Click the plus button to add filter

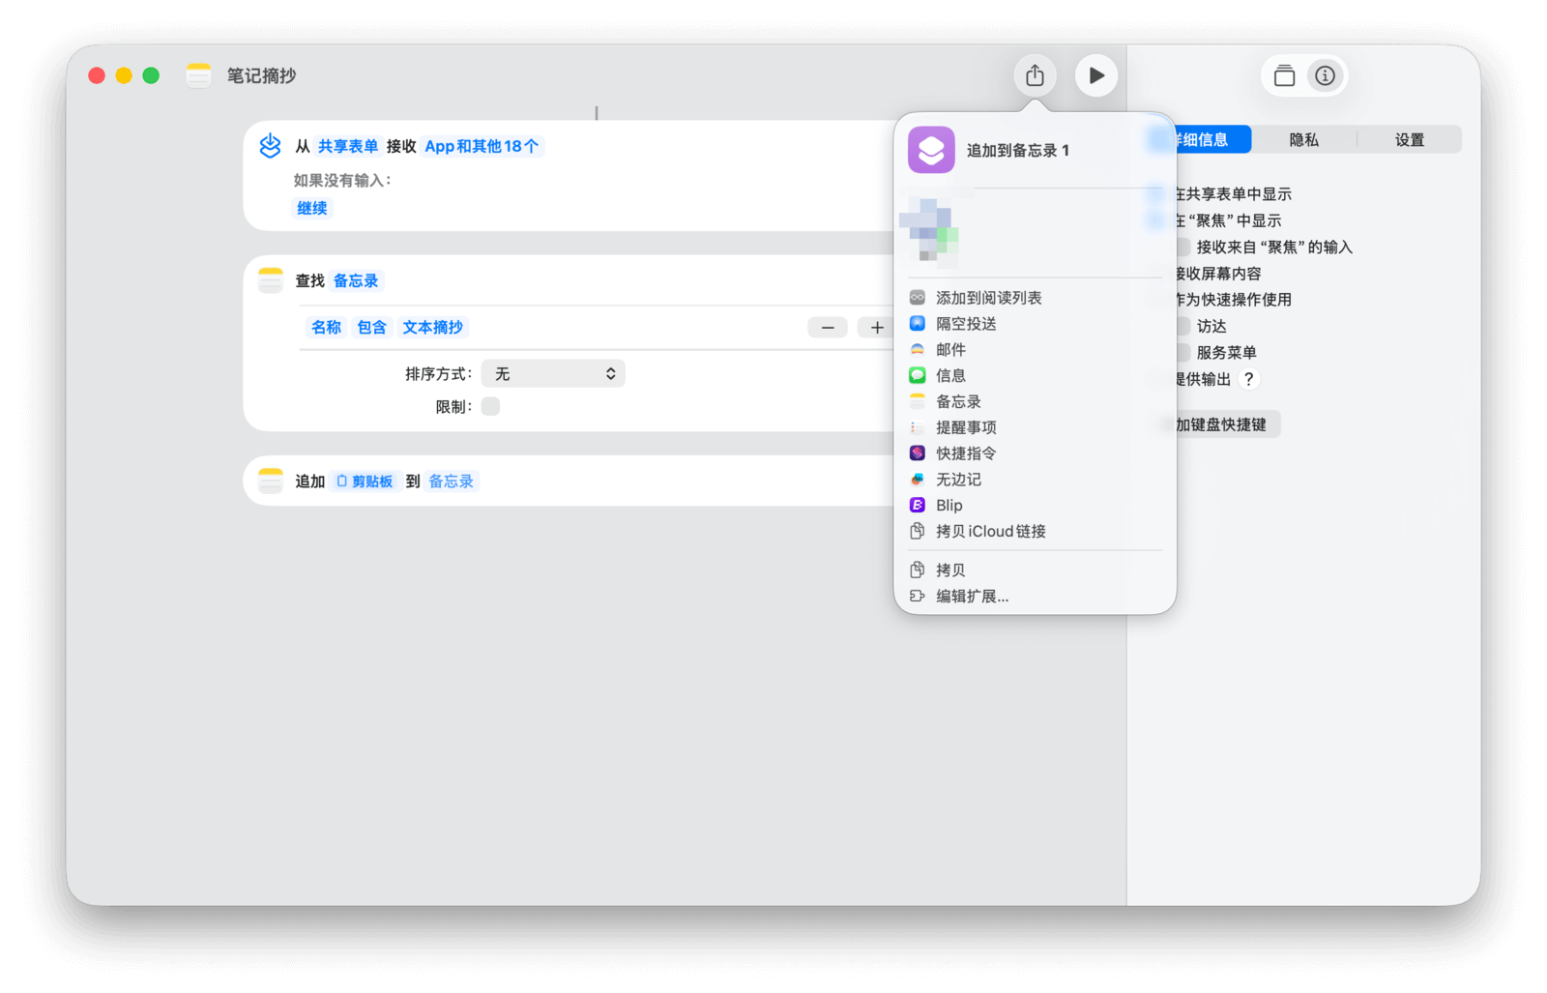click(x=876, y=328)
